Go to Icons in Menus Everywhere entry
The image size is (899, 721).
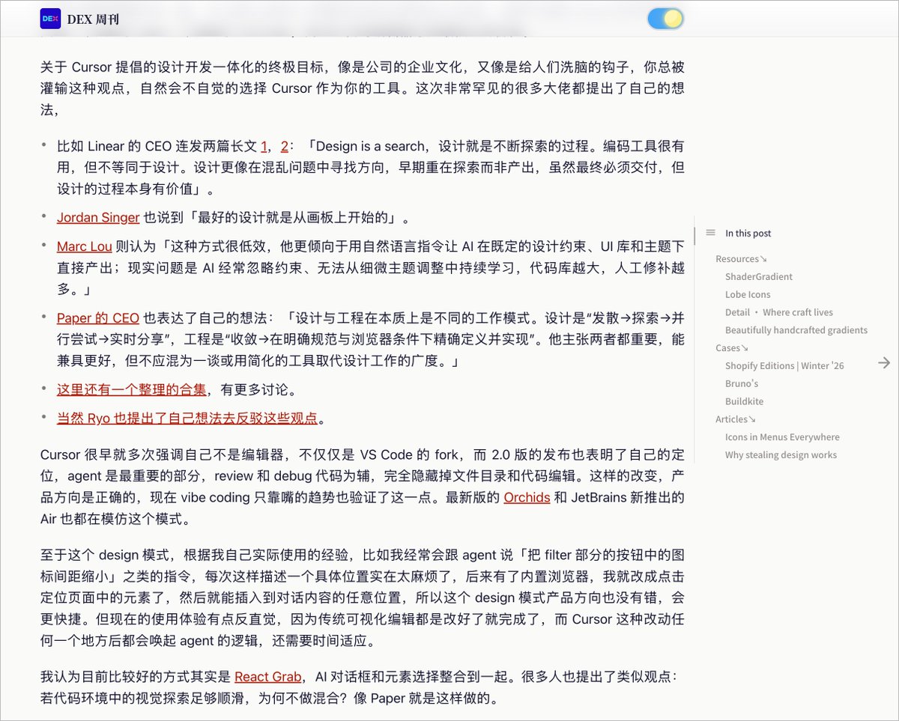pos(782,437)
